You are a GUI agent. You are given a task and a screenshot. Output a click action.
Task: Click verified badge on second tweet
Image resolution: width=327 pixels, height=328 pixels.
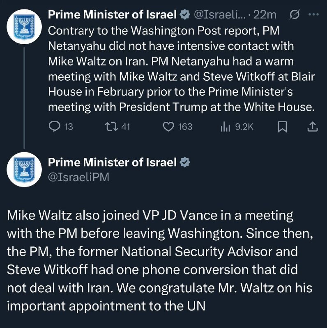coord(185,162)
